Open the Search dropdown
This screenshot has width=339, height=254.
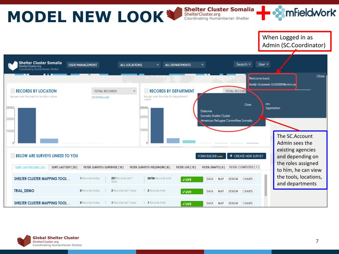(243, 64)
